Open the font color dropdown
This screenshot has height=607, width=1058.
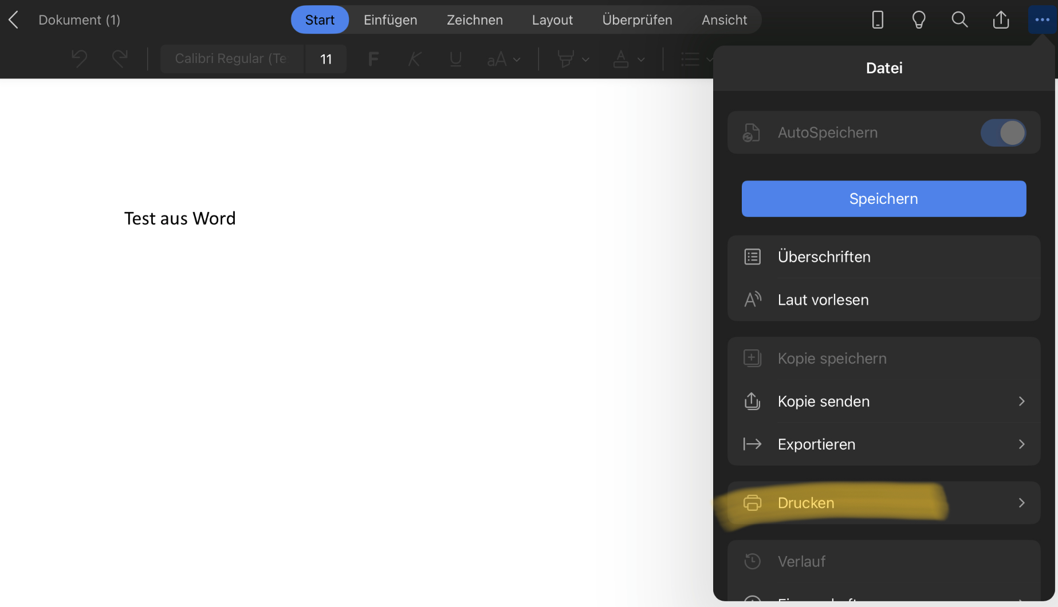click(640, 59)
